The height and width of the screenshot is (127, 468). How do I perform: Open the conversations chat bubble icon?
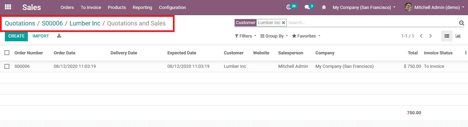click(x=309, y=7)
